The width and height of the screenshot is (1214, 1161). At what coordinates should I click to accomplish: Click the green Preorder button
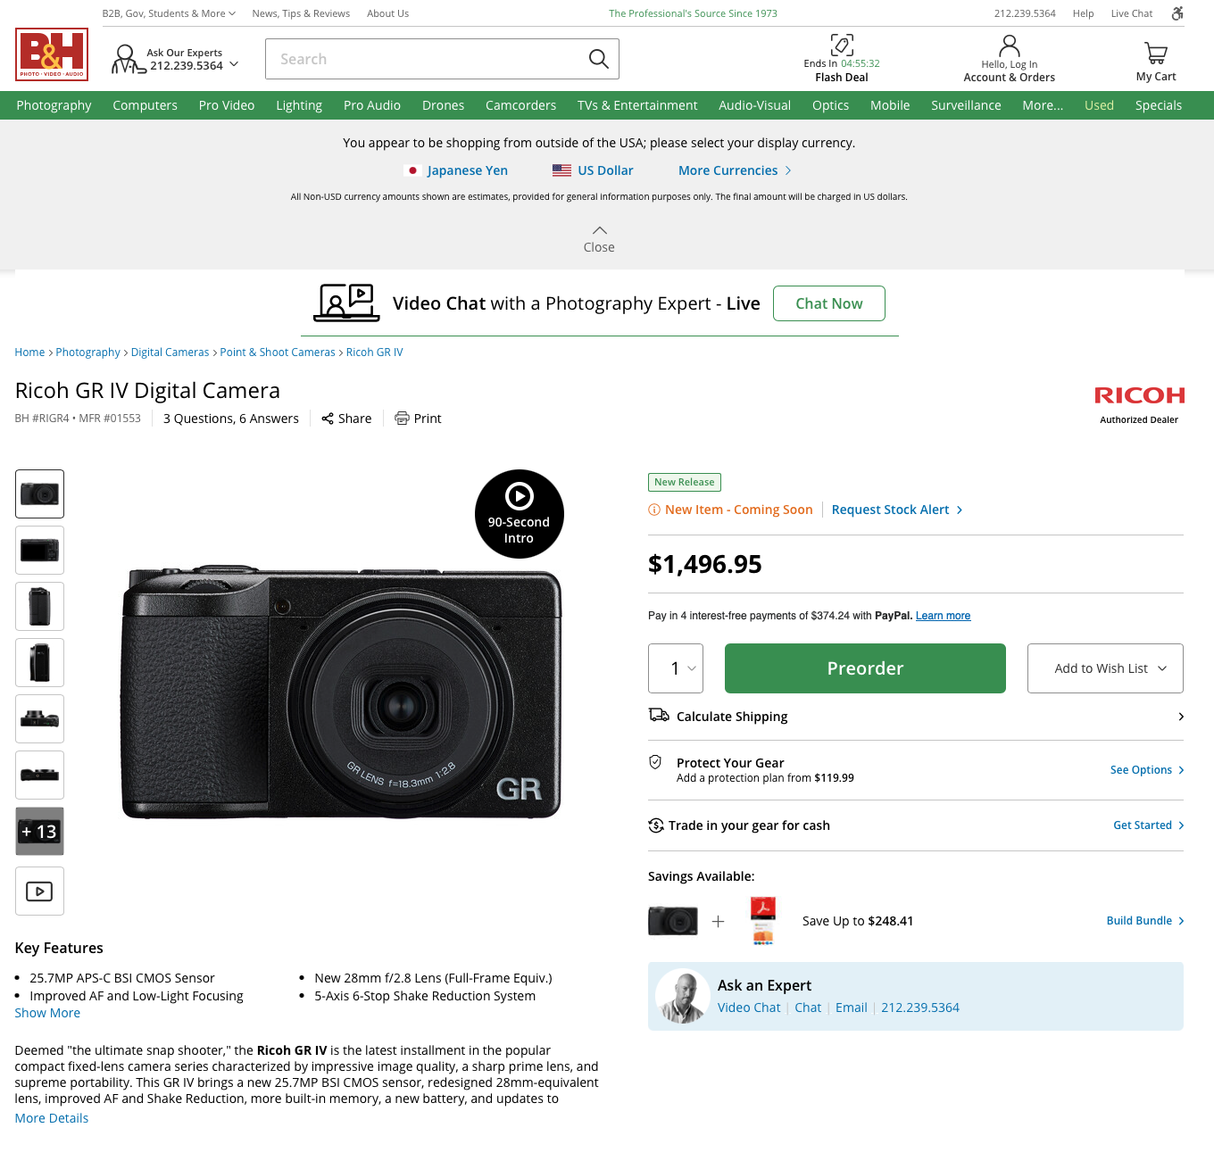pos(865,668)
